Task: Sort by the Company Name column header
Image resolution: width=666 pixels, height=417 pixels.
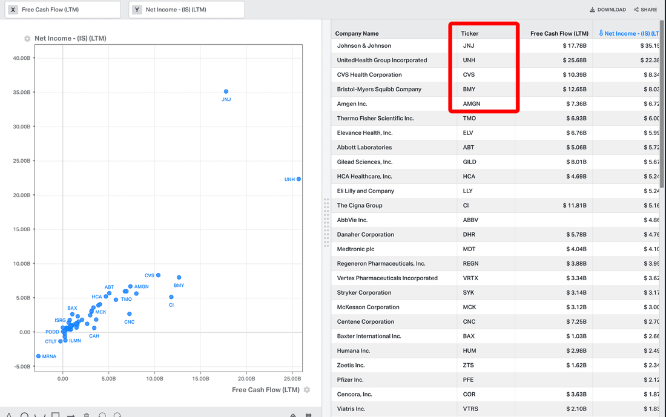Action: click(x=357, y=33)
